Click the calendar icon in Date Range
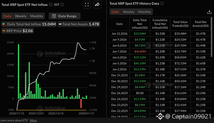The width and height of the screenshot is (214, 123). 54,16
